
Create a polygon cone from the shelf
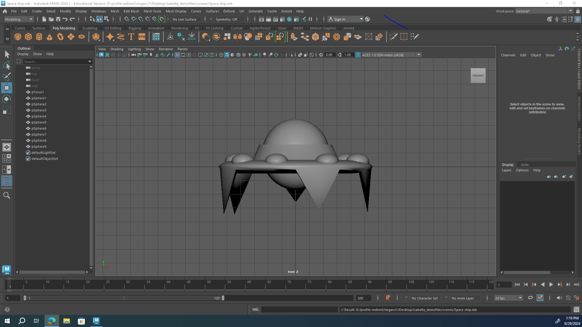coord(49,37)
